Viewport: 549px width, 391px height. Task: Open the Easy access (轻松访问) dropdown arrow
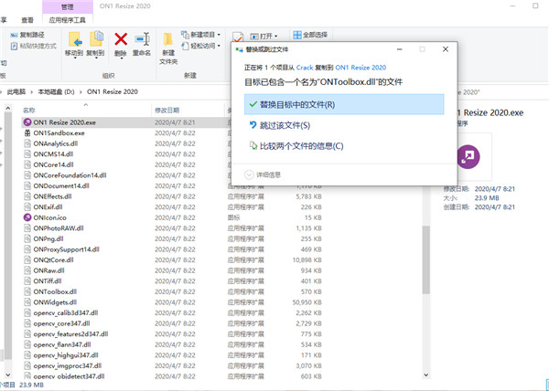click(x=219, y=46)
